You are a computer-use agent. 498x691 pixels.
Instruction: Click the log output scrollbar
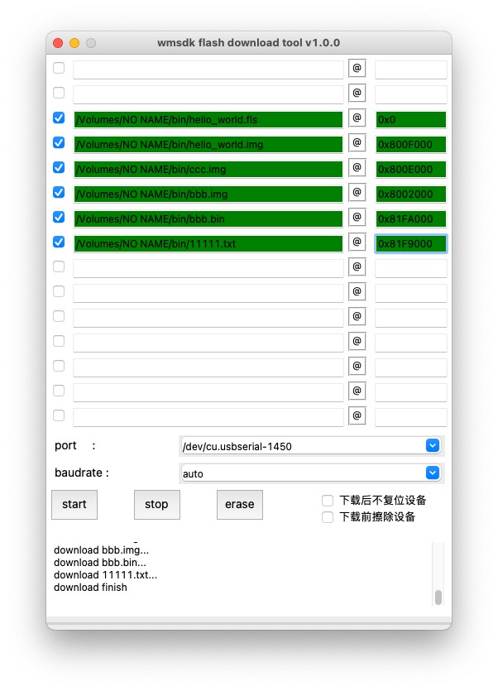click(438, 596)
